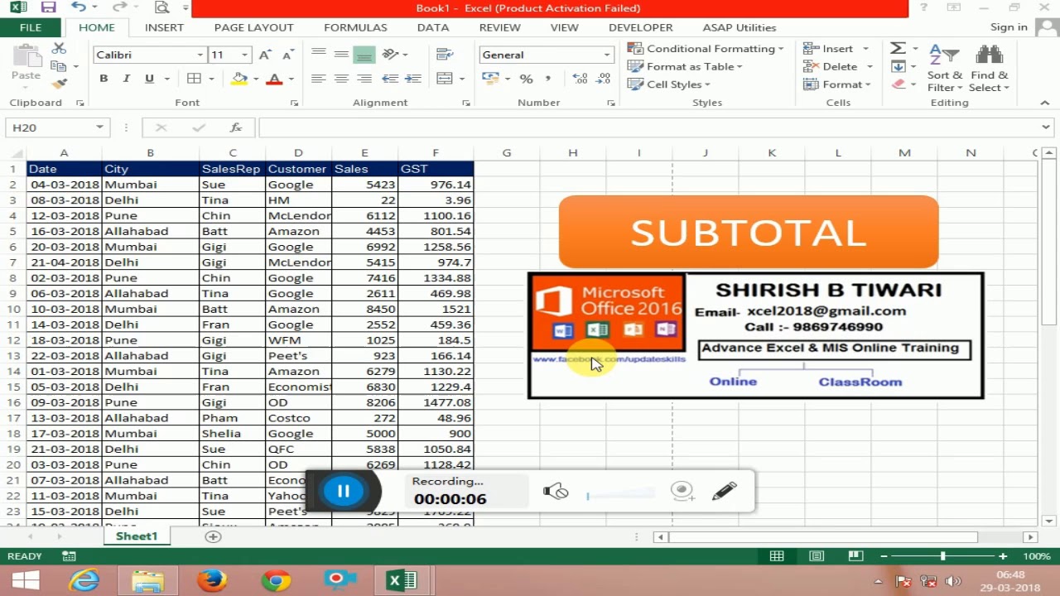
Task: Add a new sheet with plus button
Action: pos(213,536)
